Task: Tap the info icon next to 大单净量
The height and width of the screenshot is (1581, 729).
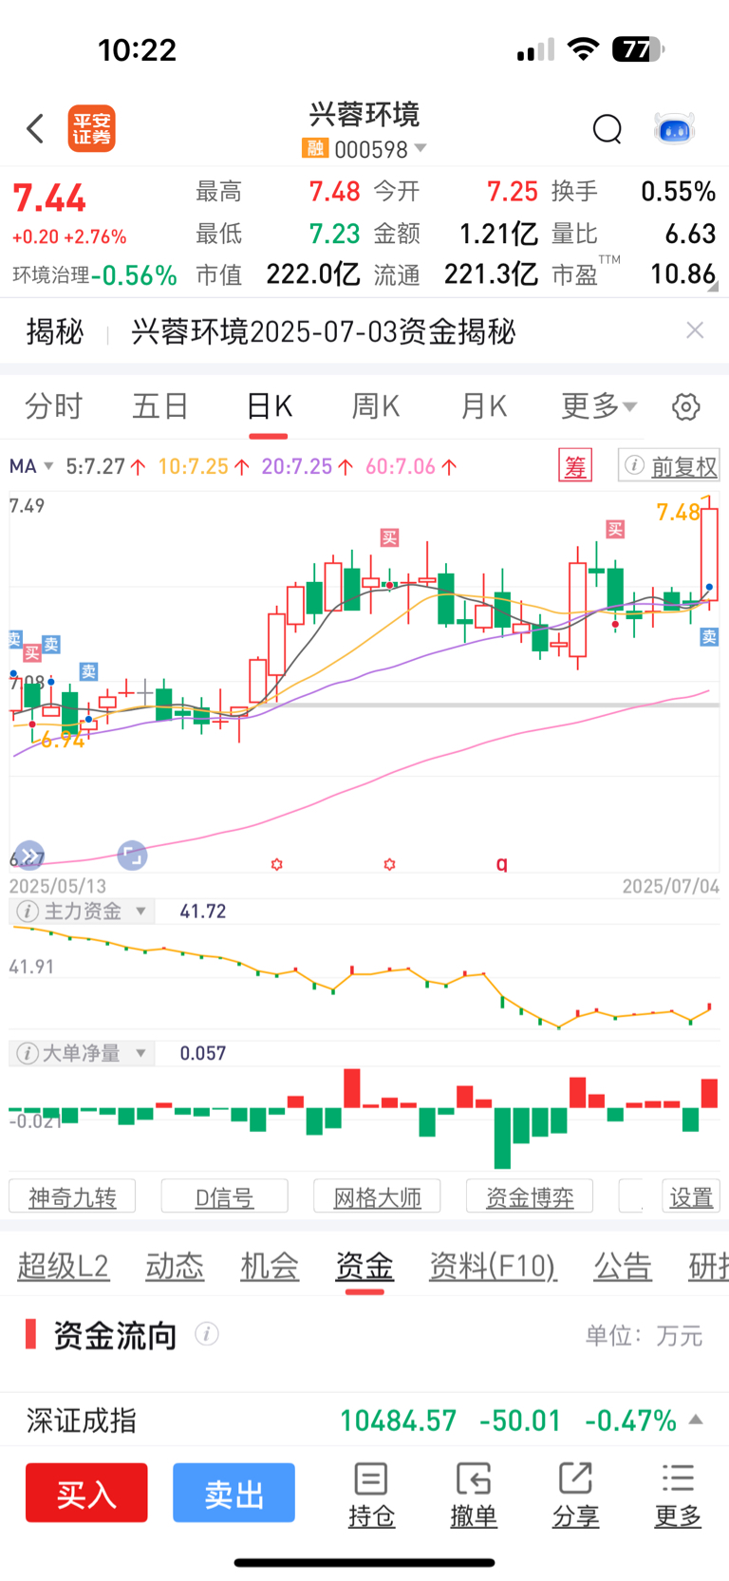Action: click(x=28, y=1053)
